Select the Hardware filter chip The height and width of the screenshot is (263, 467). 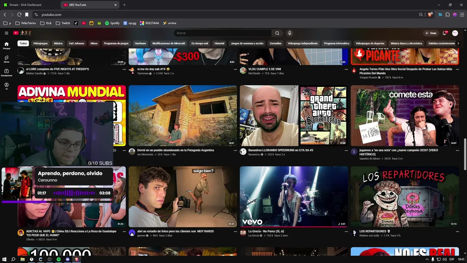(140, 43)
